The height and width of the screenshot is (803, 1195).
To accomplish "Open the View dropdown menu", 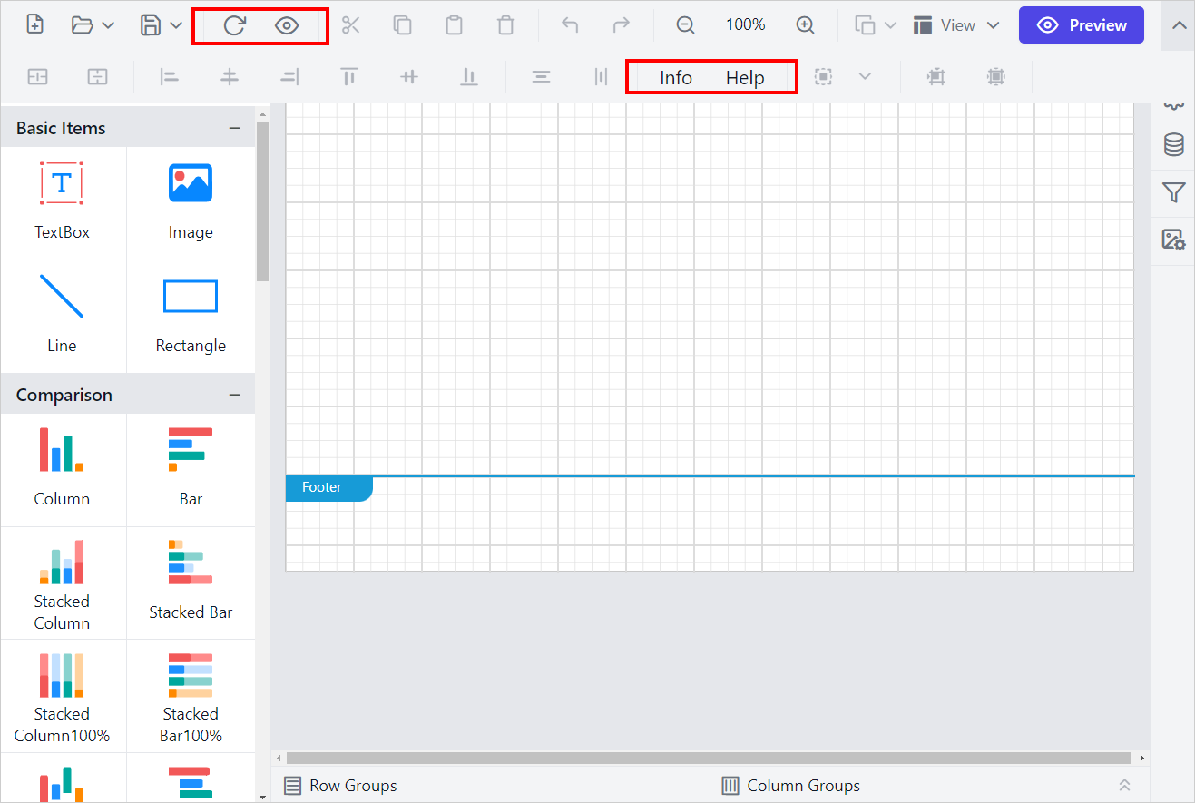I will click(x=956, y=25).
